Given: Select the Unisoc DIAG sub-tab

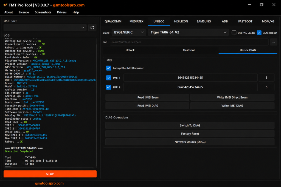Looking at the screenshot, I should tap(248, 50).
